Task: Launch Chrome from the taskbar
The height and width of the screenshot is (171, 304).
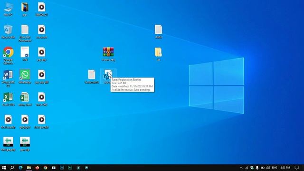Action: tap(46, 168)
